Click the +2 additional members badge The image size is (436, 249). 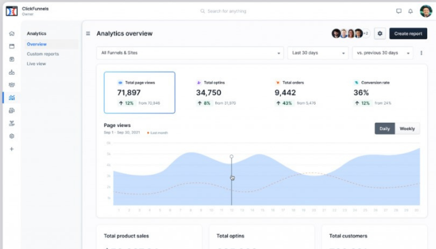tap(366, 34)
